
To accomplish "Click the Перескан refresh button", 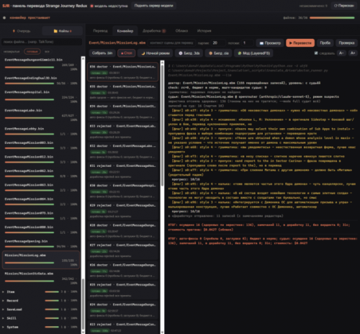I will click(x=344, y=6).
